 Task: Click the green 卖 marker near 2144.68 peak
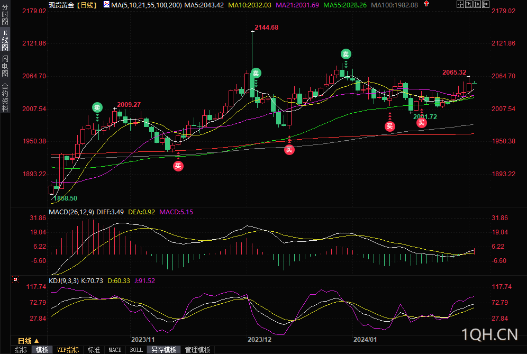pos(256,73)
